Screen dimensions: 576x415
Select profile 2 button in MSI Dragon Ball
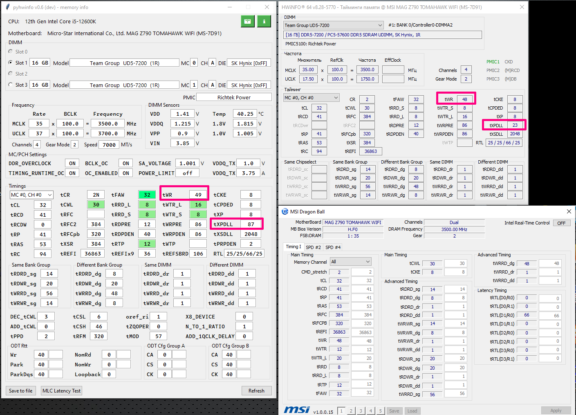[x=351, y=411]
